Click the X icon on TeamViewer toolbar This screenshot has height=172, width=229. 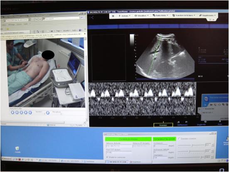[x=113, y=16]
